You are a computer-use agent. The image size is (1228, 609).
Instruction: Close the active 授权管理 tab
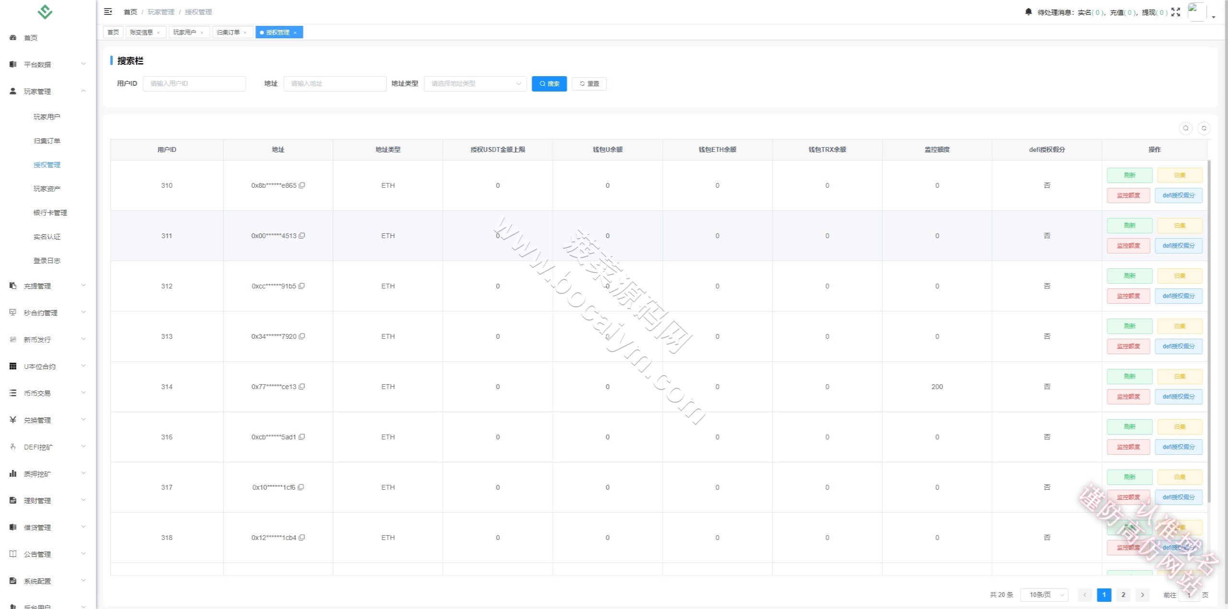point(295,33)
